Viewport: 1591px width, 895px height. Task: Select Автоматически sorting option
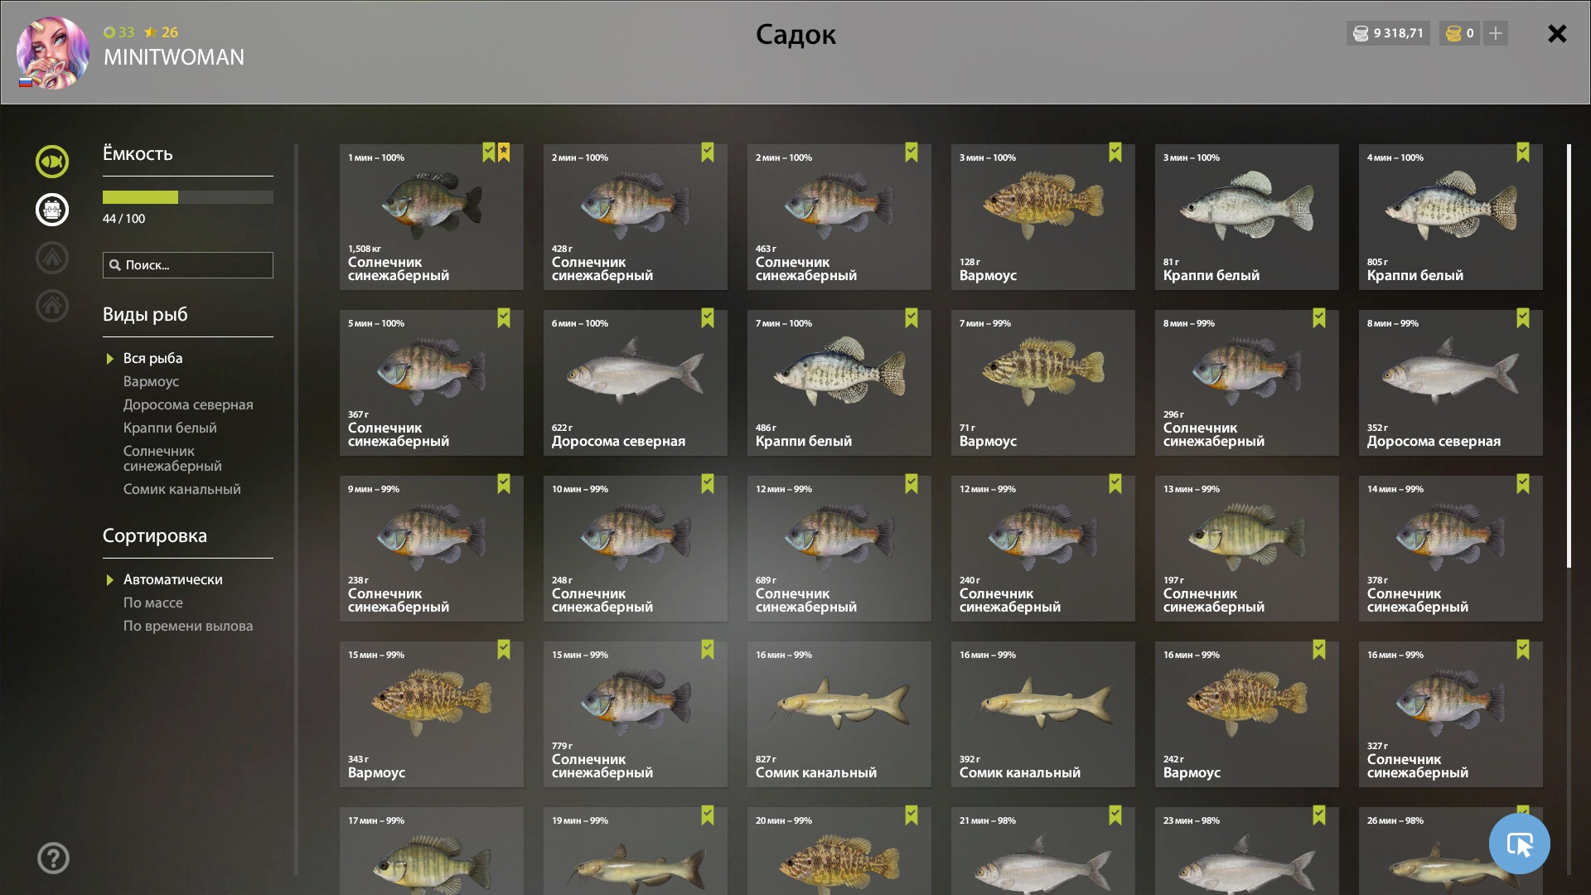173,579
